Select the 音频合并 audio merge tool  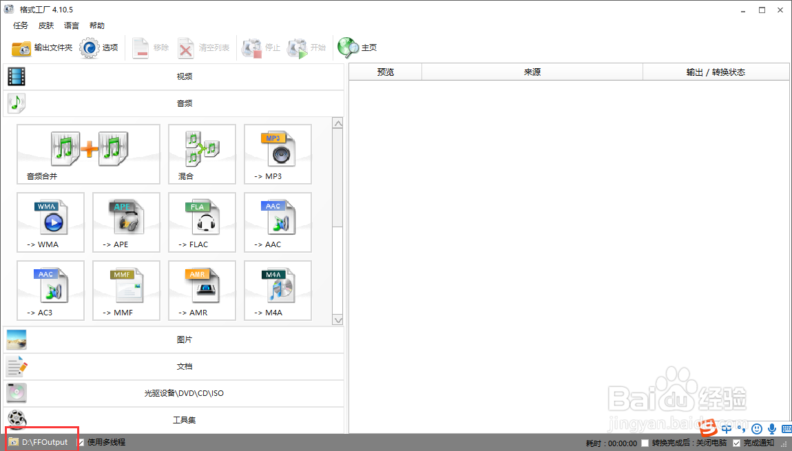click(x=88, y=154)
